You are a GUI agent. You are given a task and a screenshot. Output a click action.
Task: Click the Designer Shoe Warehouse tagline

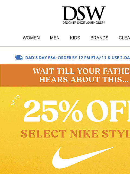point(83,23)
